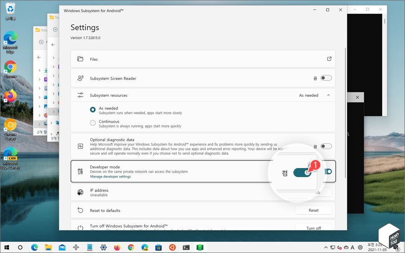
Task: Expand Pictures in the misc Explorer window
Action: [39, 106]
